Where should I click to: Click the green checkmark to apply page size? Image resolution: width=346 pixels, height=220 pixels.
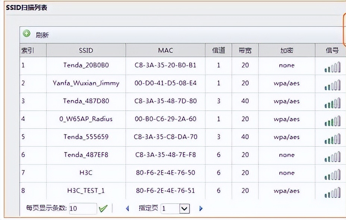(x=103, y=208)
